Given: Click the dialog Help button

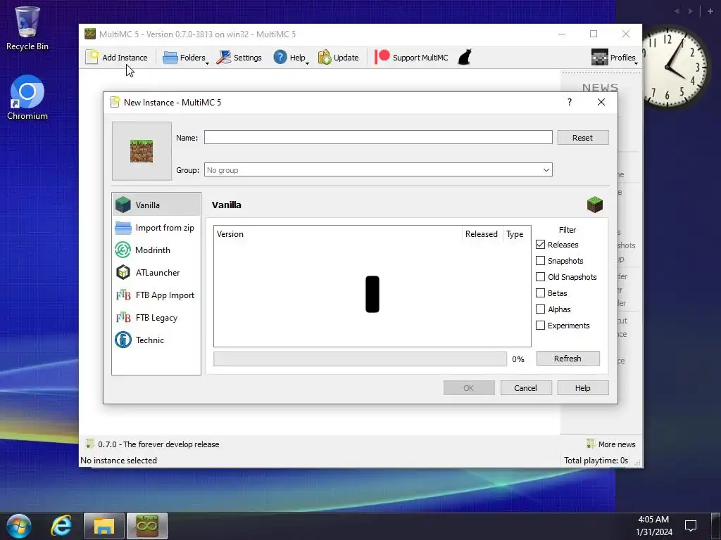Looking at the screenshot, I should pos(582,388).
